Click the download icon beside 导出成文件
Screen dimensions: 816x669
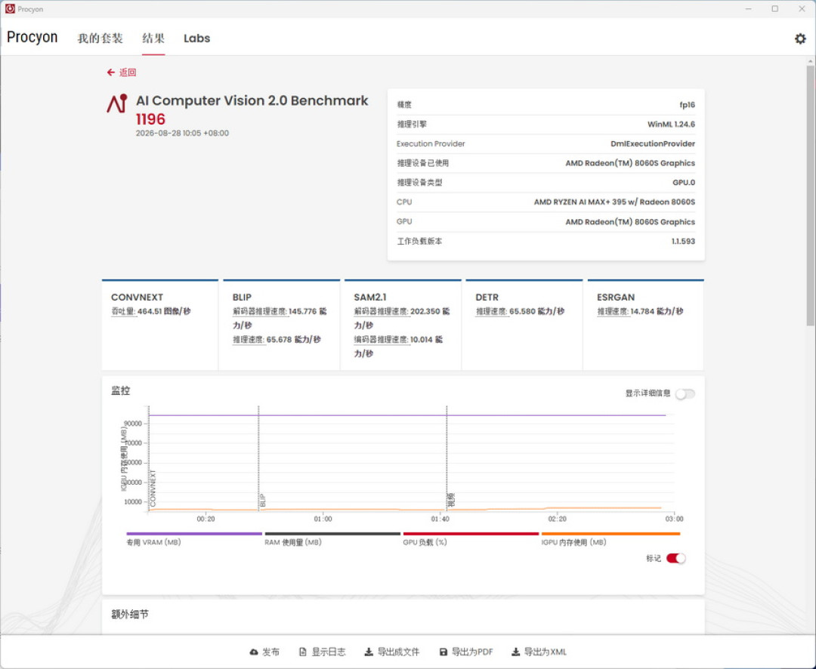click(369, 652)
